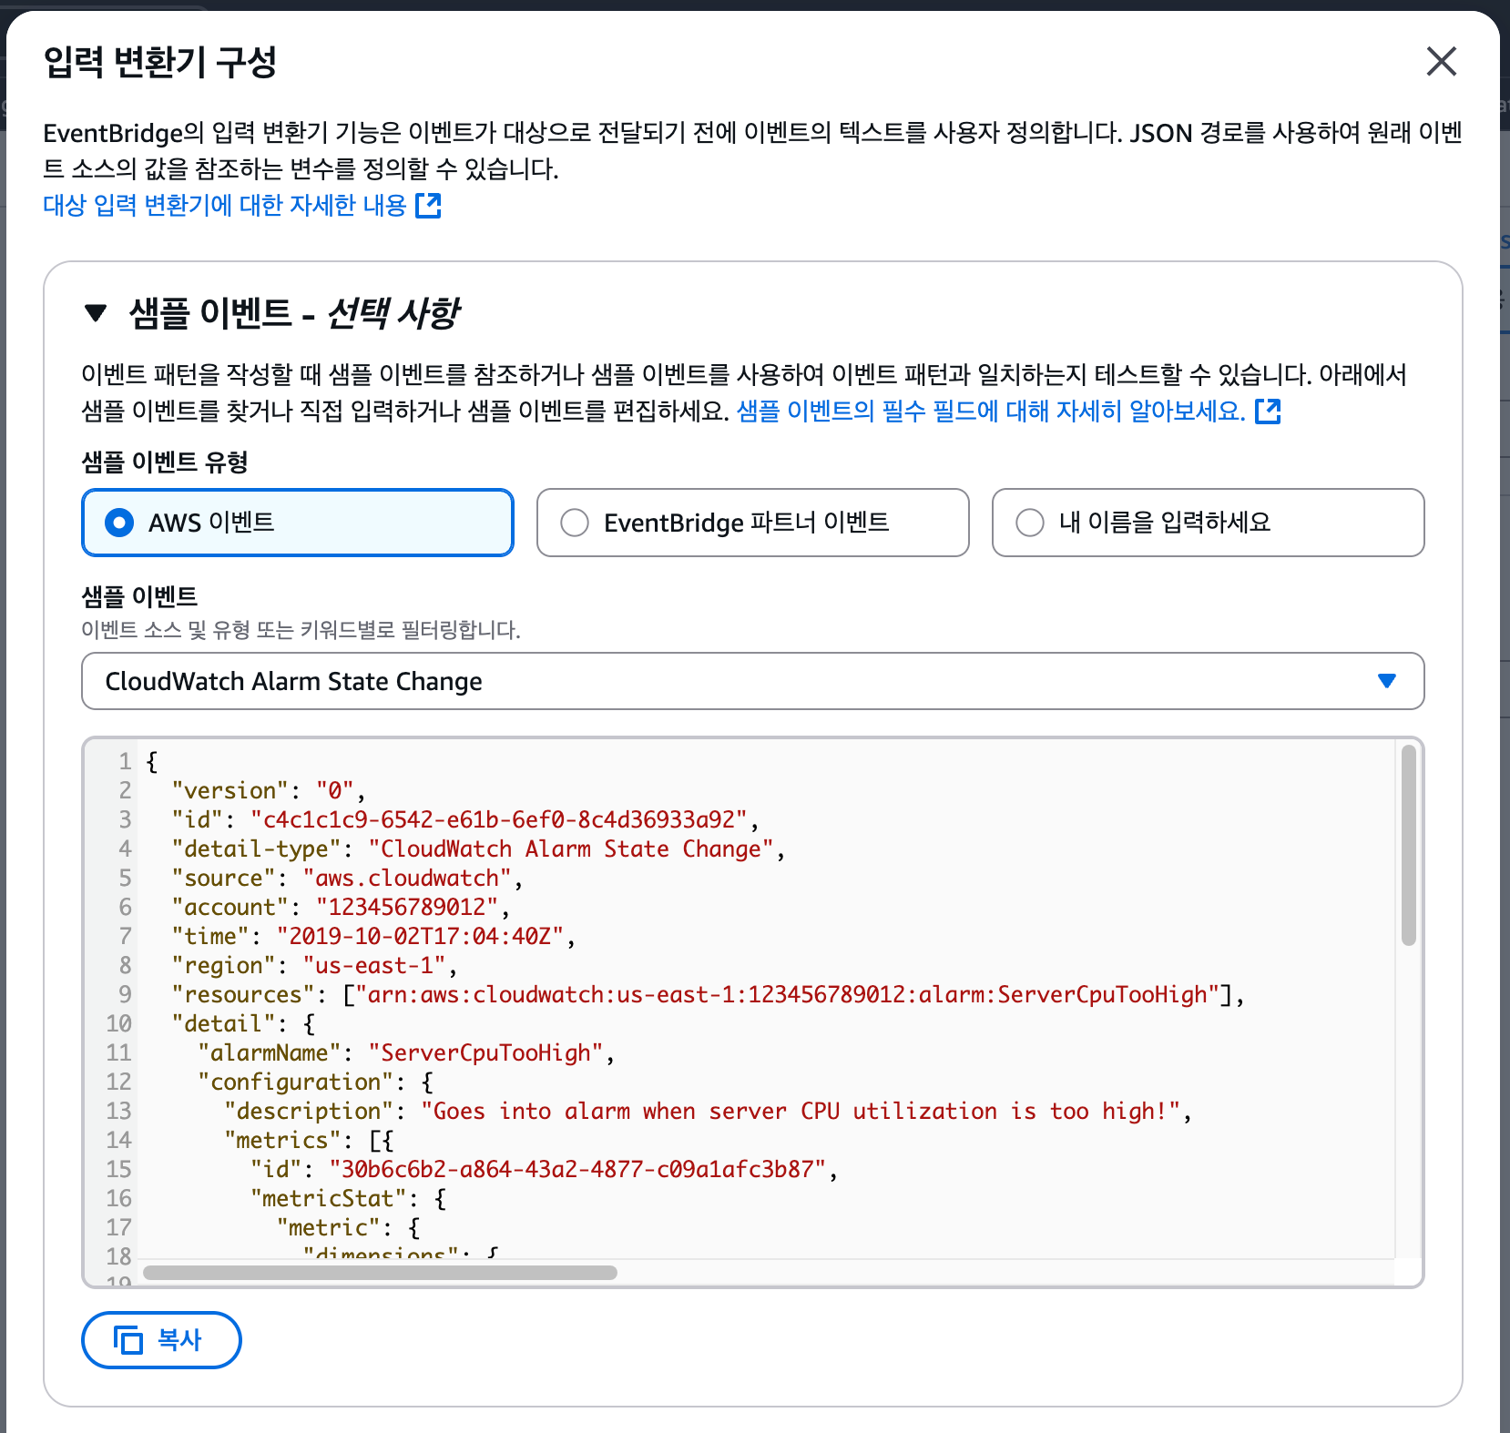Collapse the 샘플 이벤트 section triangle
Screen dimensions: 1510x1433
point(96,313)
